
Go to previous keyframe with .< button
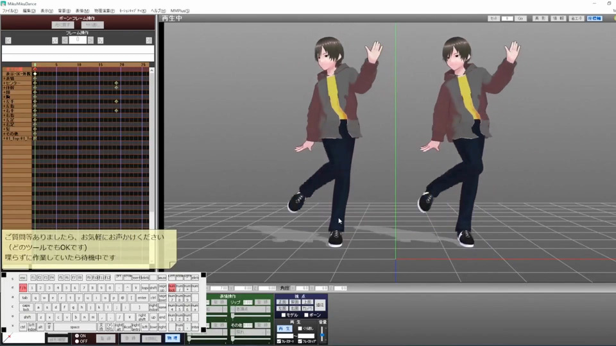tap(55, 40)
